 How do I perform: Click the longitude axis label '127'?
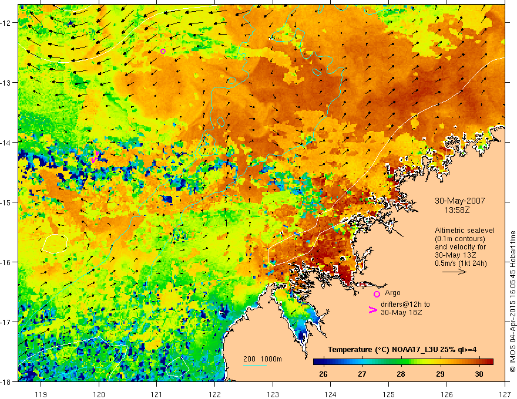[505, 394]
